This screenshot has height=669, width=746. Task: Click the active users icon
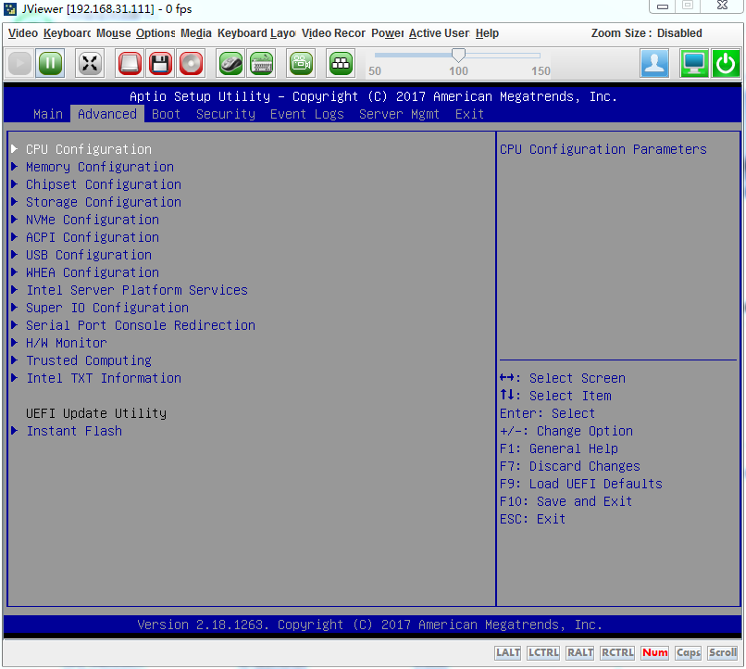[x=655, y=63]
